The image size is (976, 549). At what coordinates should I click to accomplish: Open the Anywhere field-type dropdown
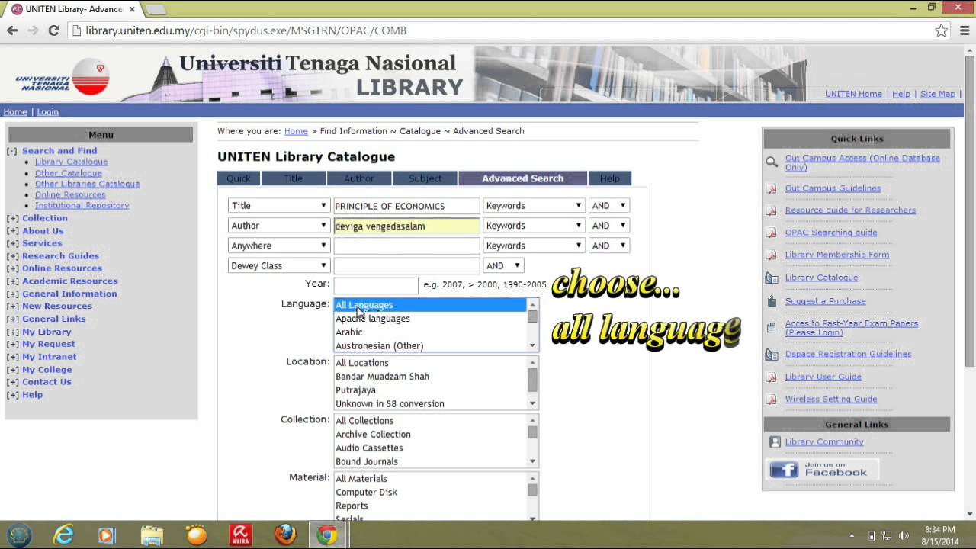coord(278,246)
